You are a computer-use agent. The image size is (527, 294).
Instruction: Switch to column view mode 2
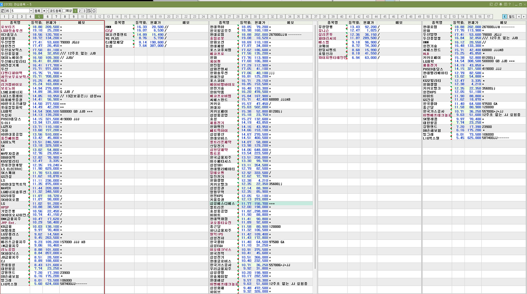pyautogui.click(x=80, y=11)
